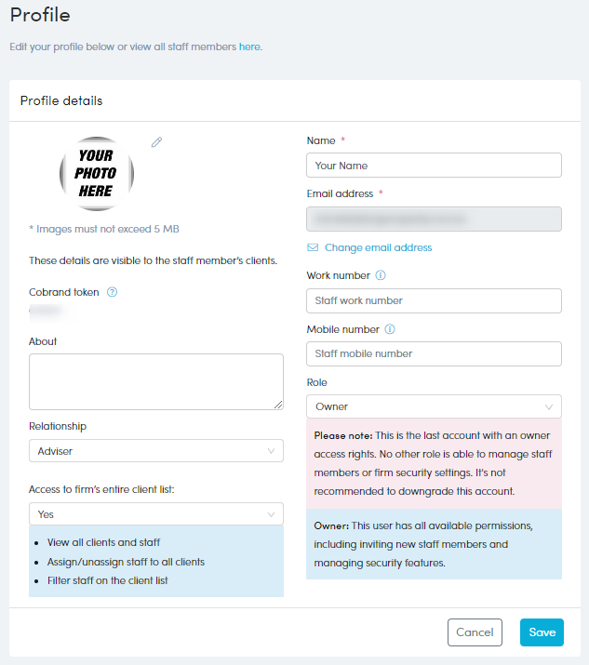Expand the client list access dropdown
Image resolution: width=589 pixels, height=665 pixels.
click(x=155, y=514)
